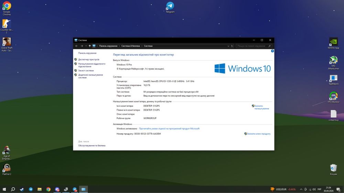Click 'Система й безпека' breadcrumb
Screen dimensions: 344x193
click(x=130, y=46)
